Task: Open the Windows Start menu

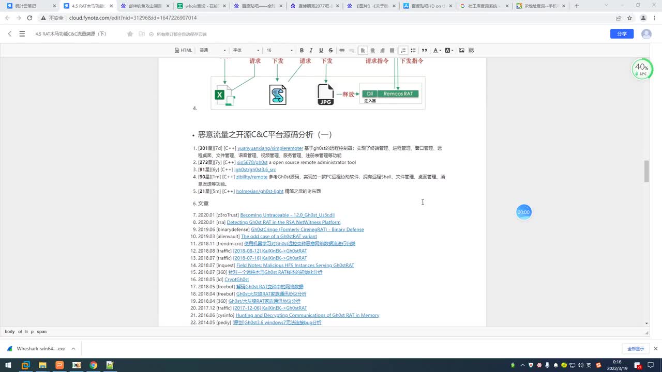Action: click(x=9, y=365)
